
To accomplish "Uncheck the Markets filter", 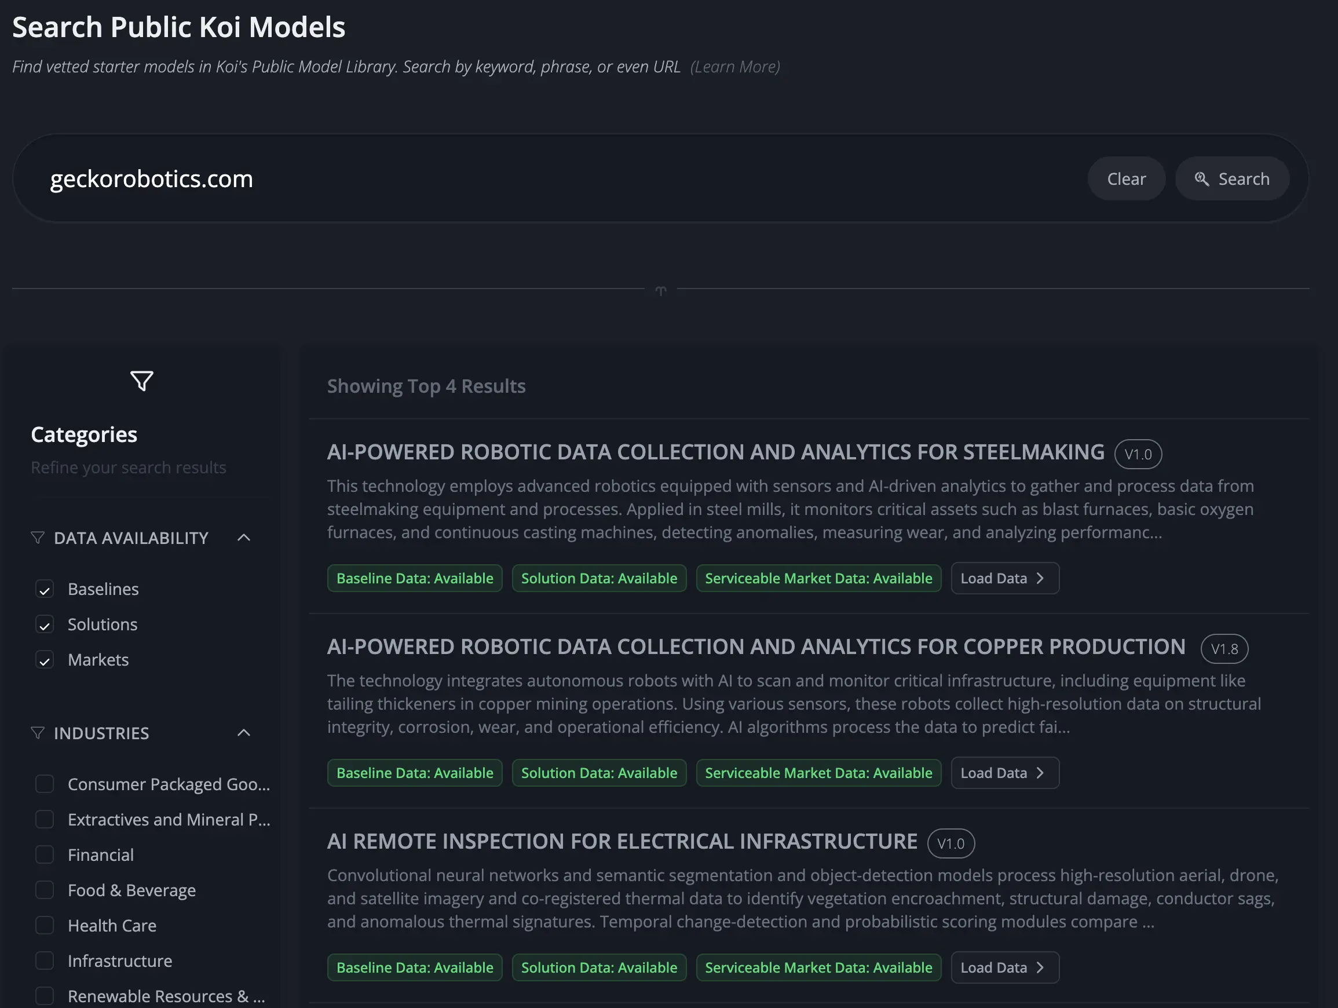I will (45, 659).
